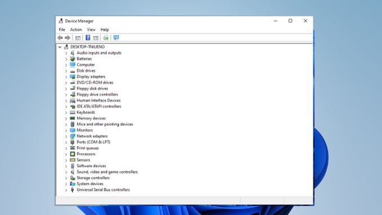Expand Universal Serial Bus controllers
382x215 pixels.
66,190
